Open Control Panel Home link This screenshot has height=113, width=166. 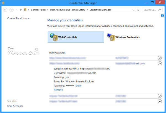18,18
